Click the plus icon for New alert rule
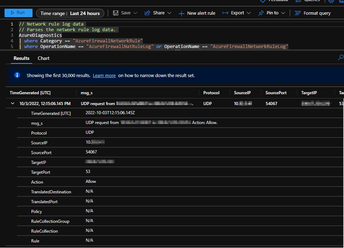The width and height of the screenshot is (344, 248). [x=181, y=13]
